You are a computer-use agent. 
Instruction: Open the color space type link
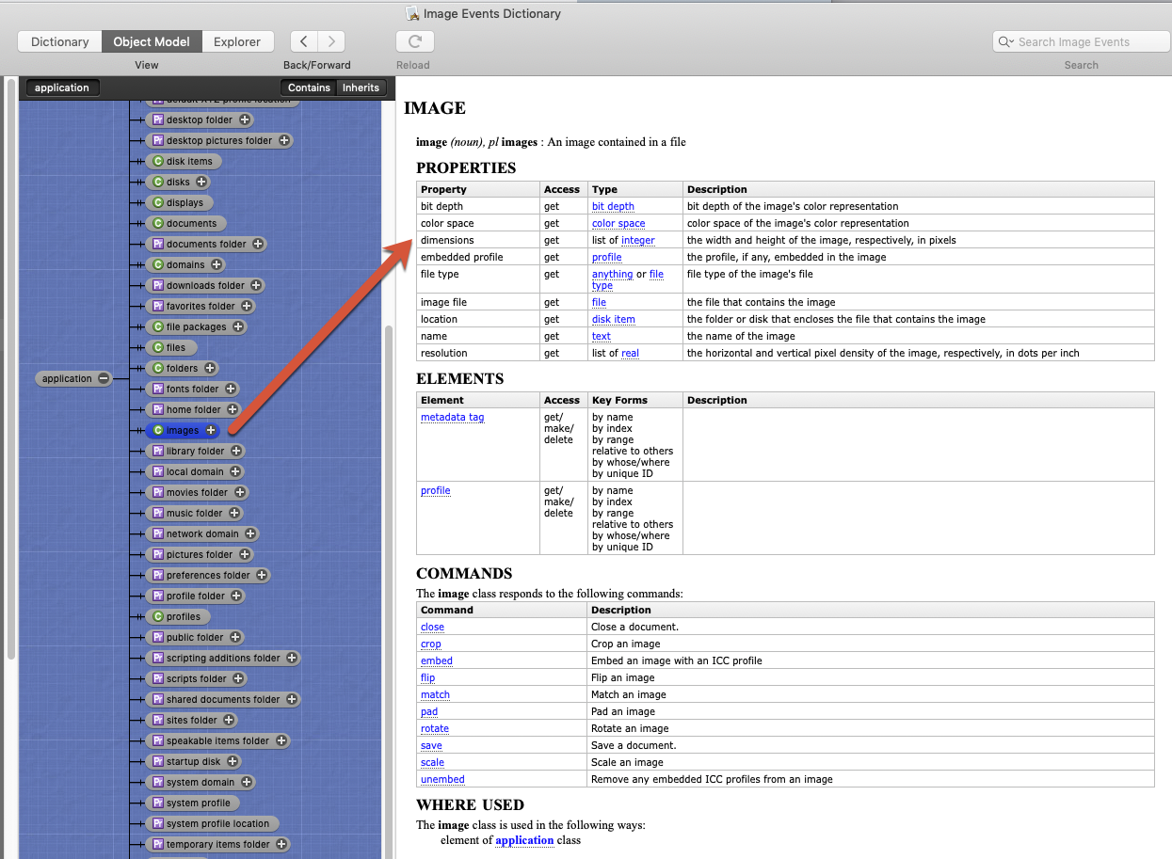618,223
